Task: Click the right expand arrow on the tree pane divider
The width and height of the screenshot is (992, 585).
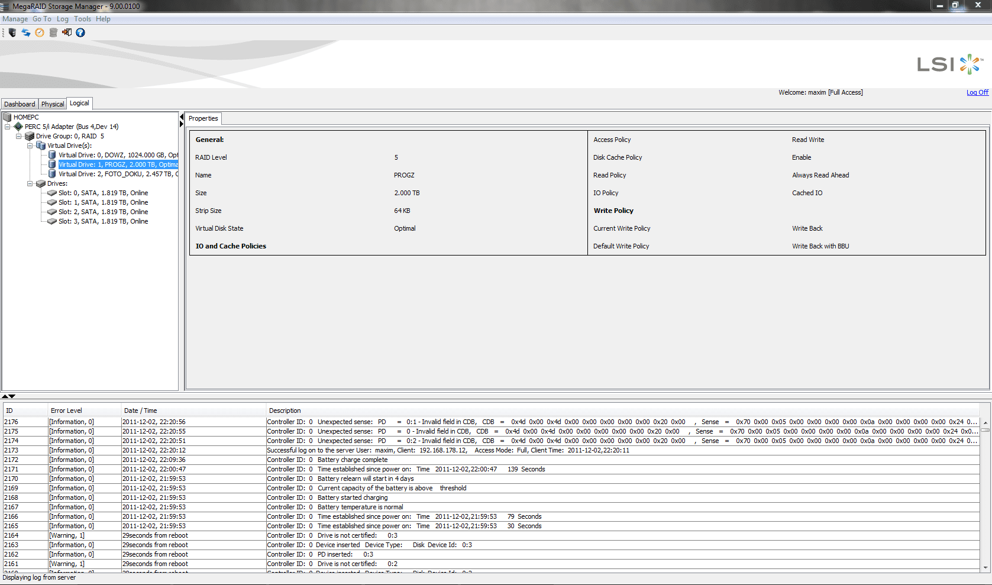Action: point(182,124)
